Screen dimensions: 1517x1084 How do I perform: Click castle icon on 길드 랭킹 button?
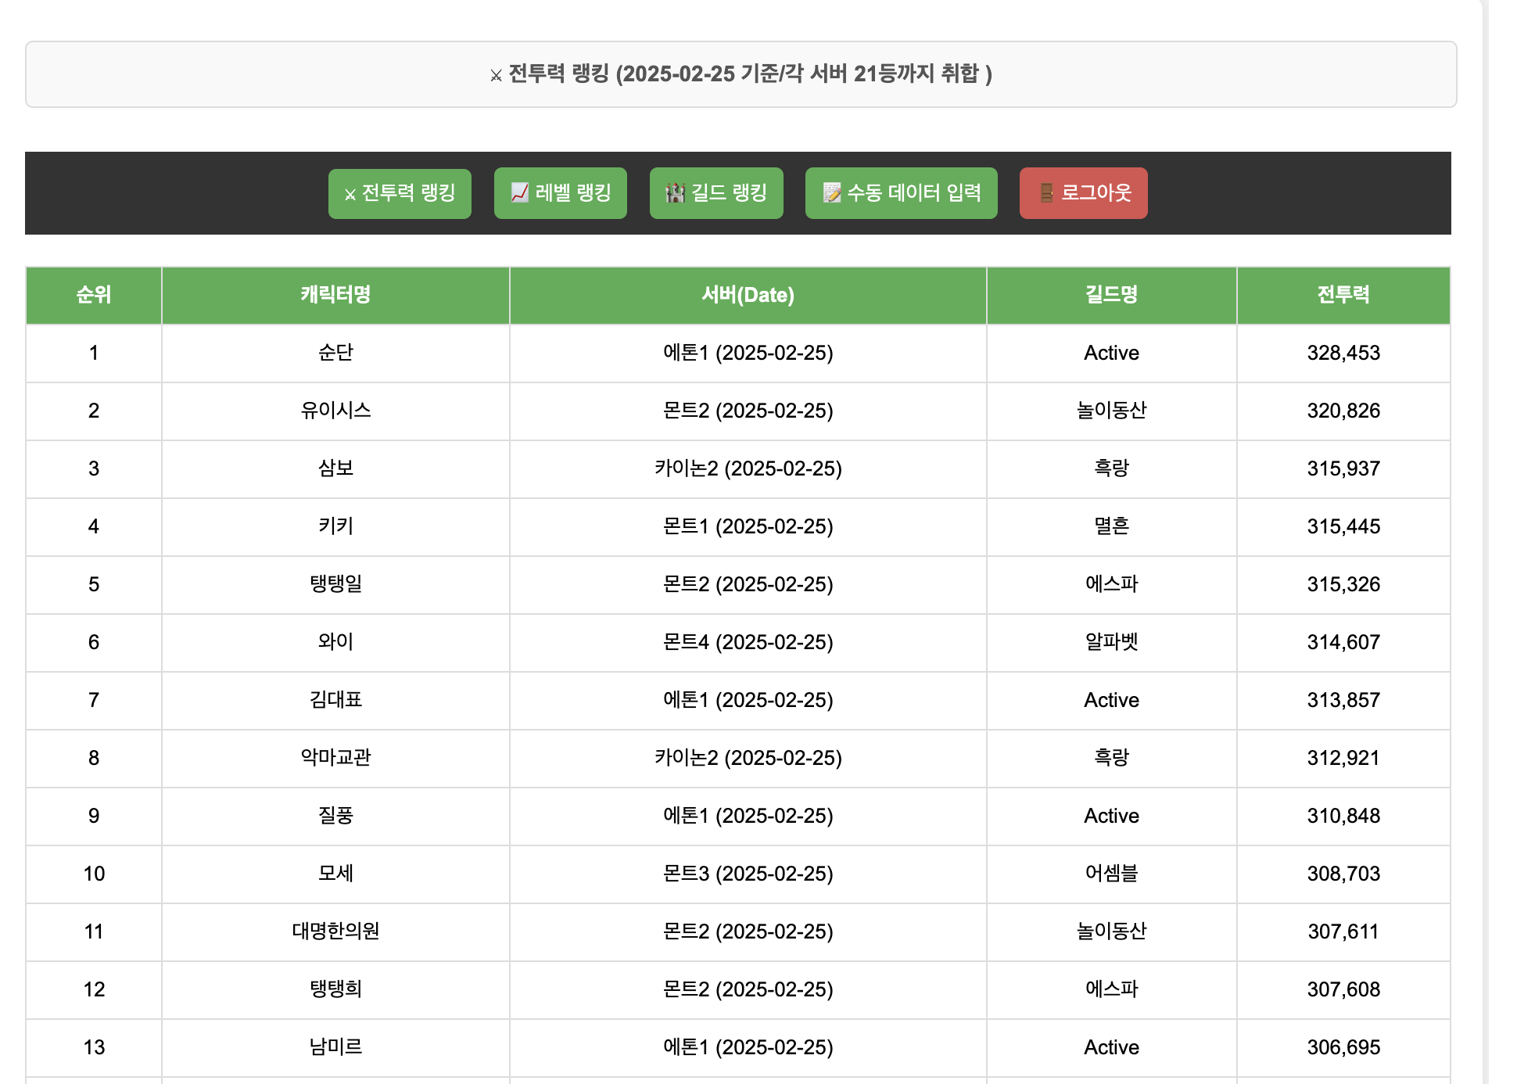click(x=675, y=192)
